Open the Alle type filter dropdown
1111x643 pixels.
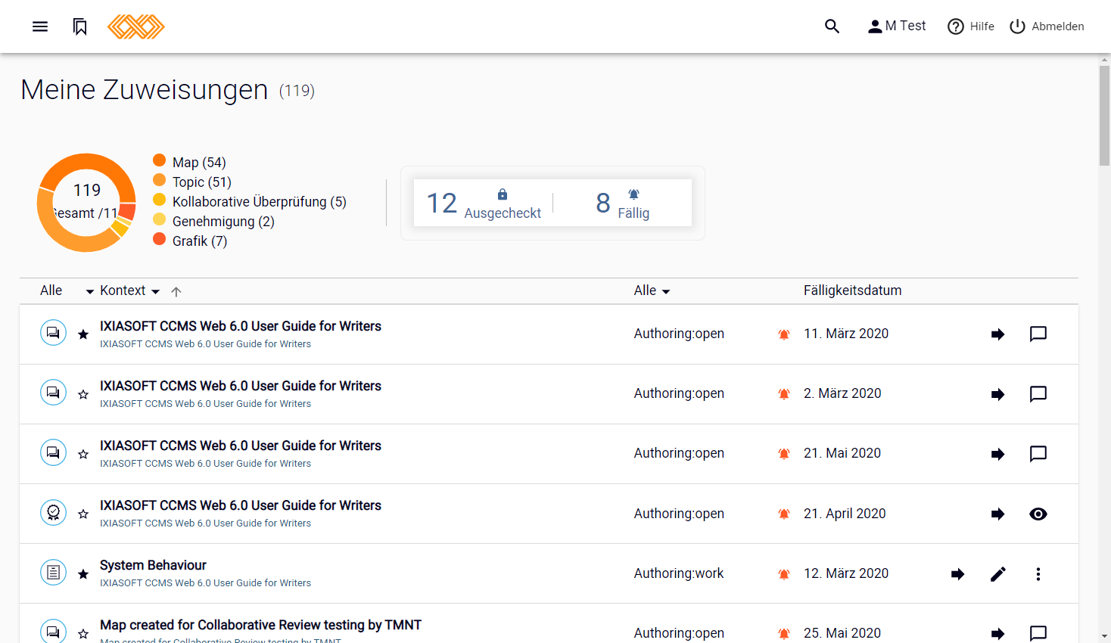67,290
